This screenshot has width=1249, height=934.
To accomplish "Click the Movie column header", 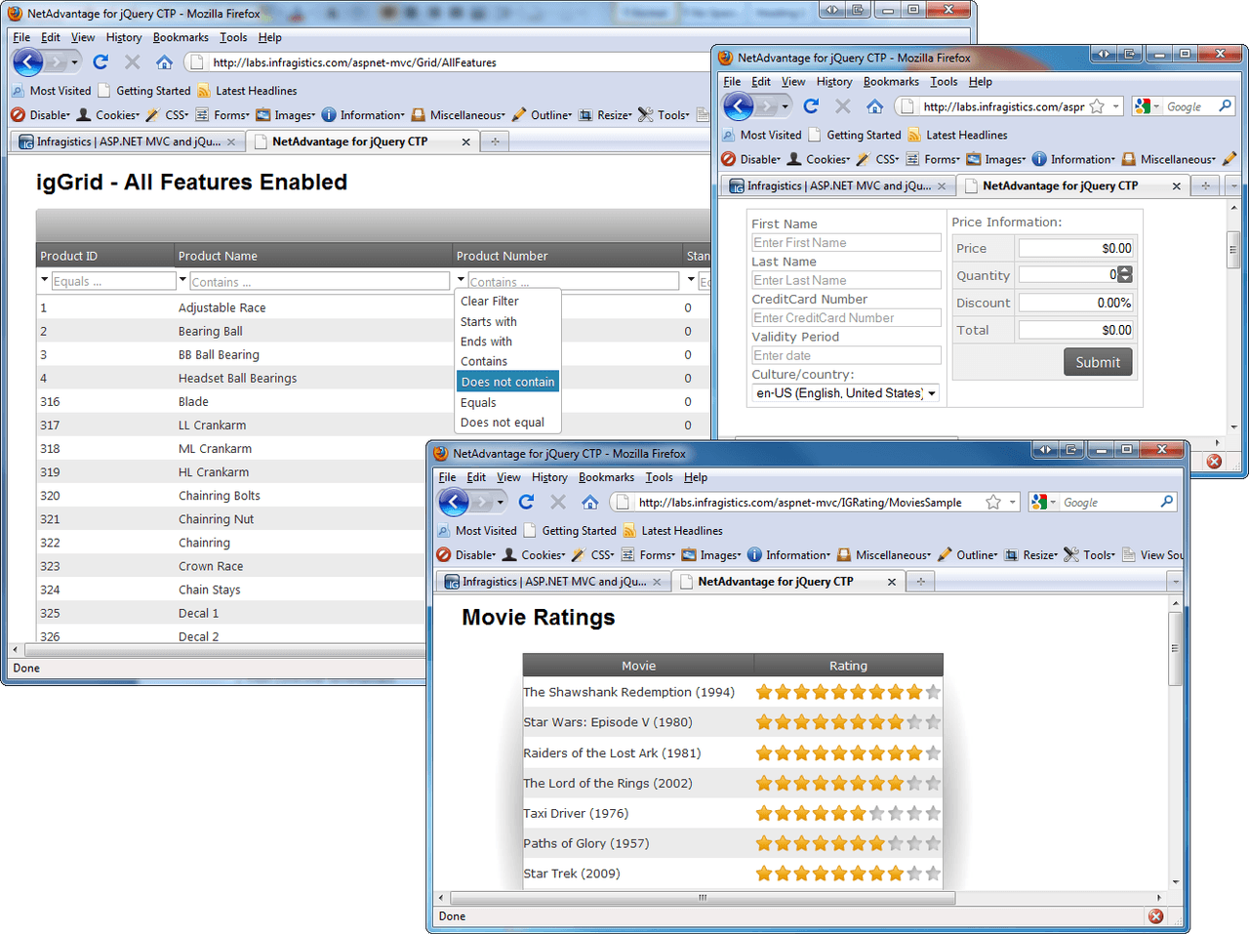I will click(638, 666).
